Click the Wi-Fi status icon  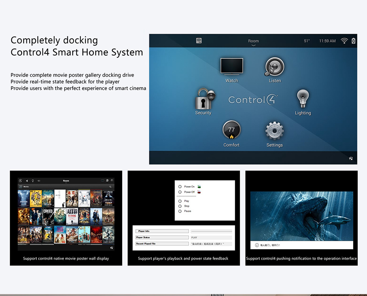click(344, 41)
